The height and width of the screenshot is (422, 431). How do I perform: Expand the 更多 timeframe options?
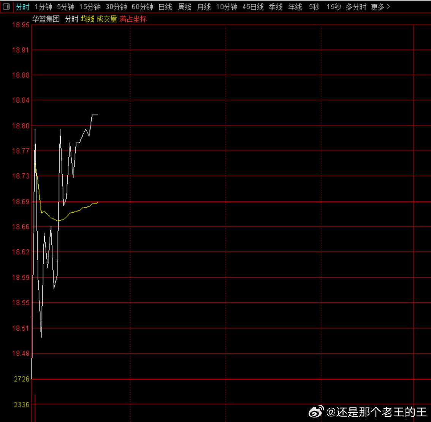coord(380,7)
